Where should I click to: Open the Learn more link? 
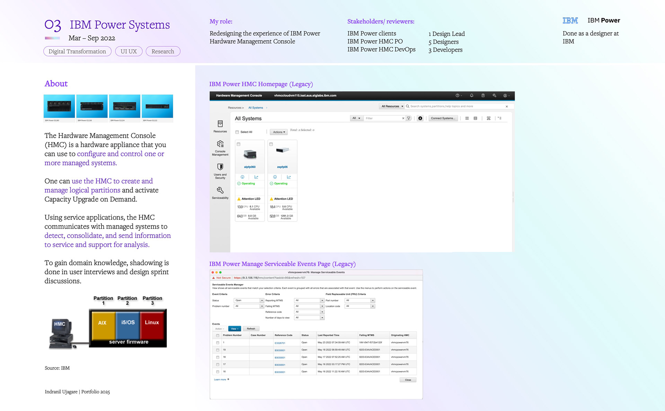221,380
